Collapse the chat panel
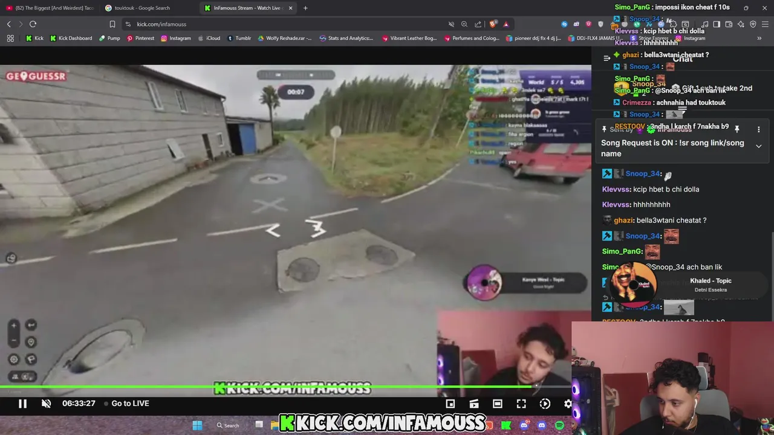This screenshot has width=774, height=435. (607, 58)
